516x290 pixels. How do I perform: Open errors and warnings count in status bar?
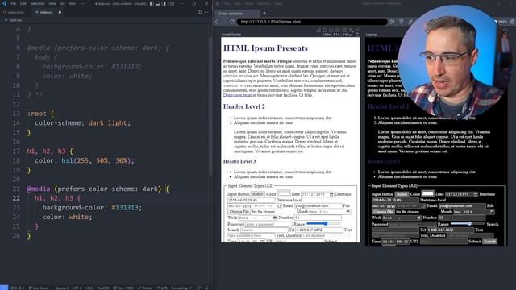17,288
